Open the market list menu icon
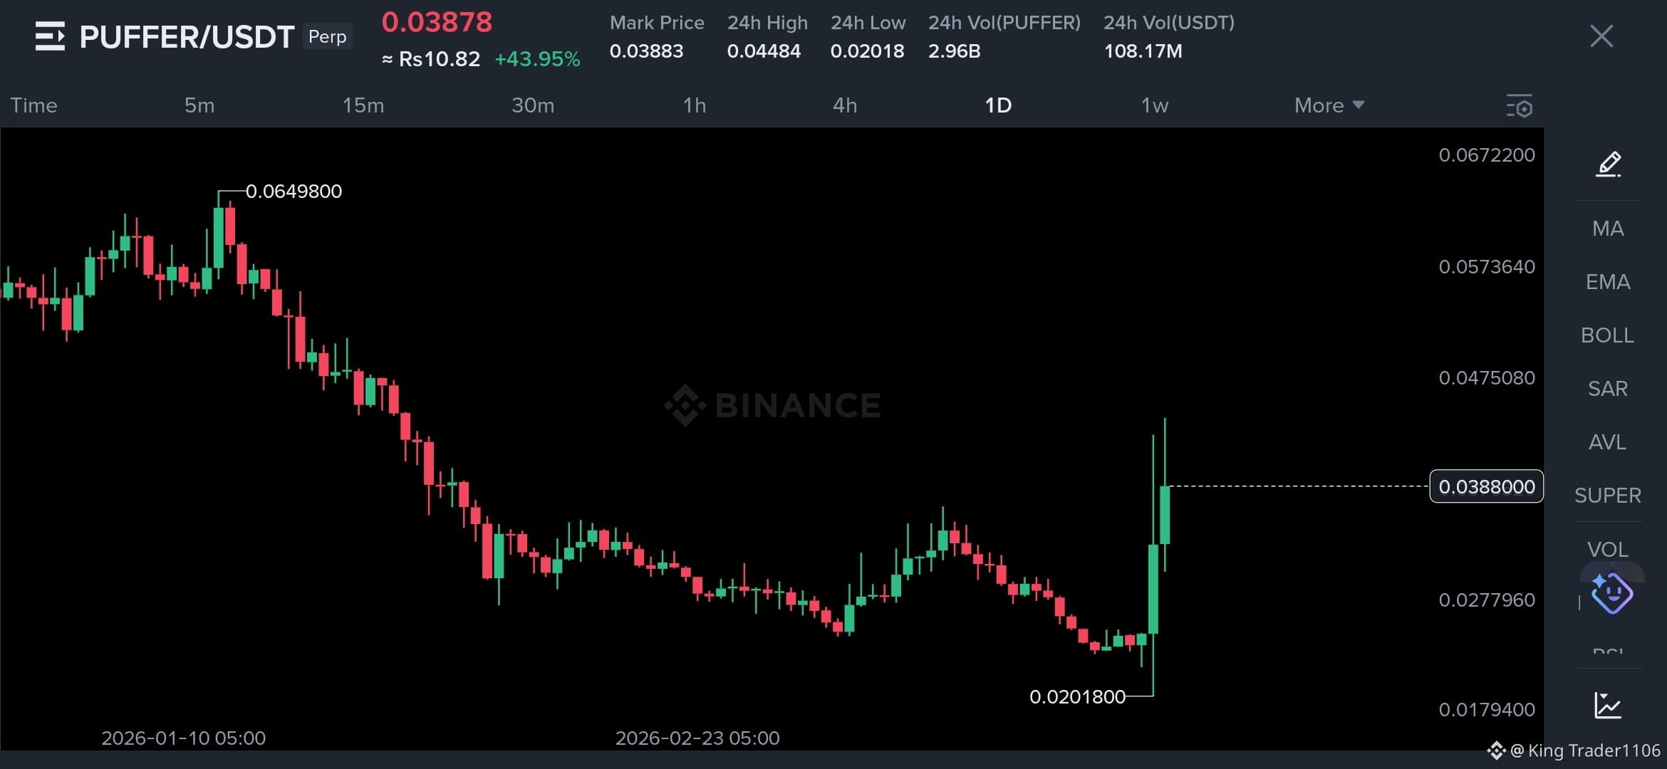1667x769 pixels. (x=50, y=36)
